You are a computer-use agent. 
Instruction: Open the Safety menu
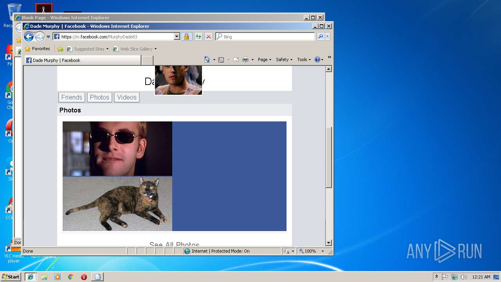[284, 60]
